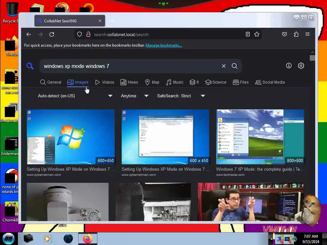Submit the search with the magnifier icon
The height and width of the screenshot is (245, 327).
[235, 66]
